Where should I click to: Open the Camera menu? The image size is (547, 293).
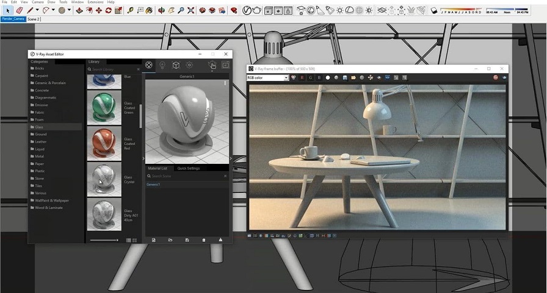tap(38, 2)
